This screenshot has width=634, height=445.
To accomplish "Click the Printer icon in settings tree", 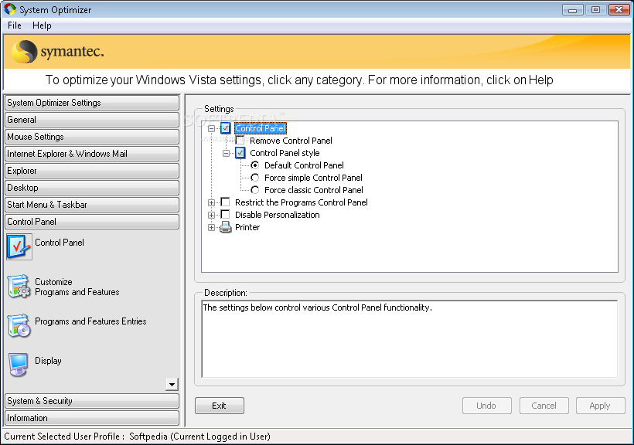I will pyautogui.click(x=226, y=228).
